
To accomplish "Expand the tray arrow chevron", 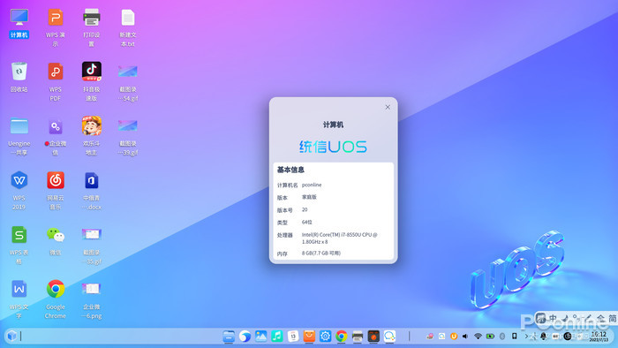I will (x=526, y=337).
